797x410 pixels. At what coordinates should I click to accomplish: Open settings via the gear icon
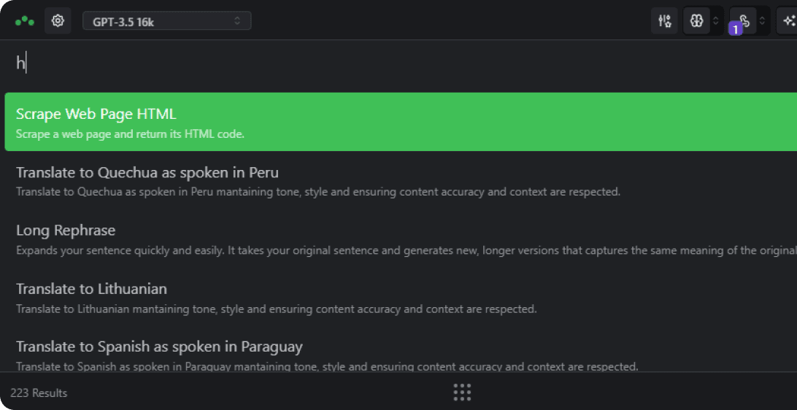[58, 21]
